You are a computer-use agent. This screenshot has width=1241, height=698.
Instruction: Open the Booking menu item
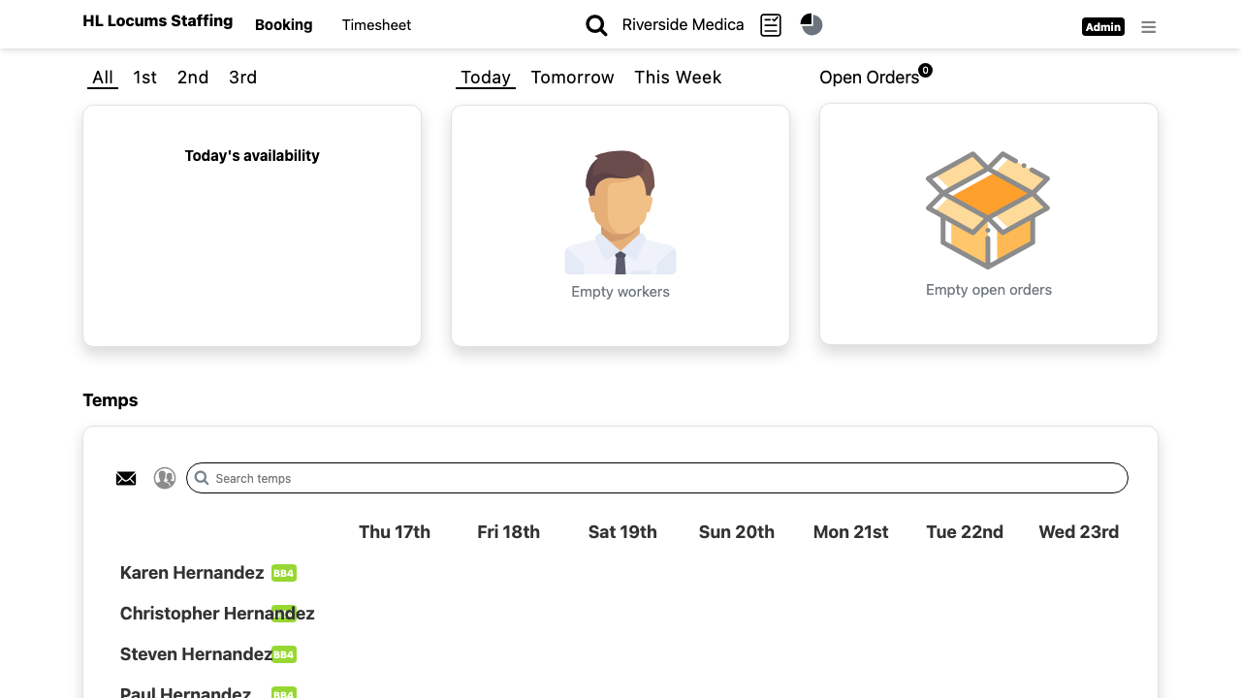[283, 25]
